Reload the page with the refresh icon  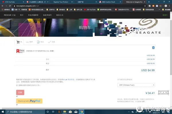tap(10, 6)
